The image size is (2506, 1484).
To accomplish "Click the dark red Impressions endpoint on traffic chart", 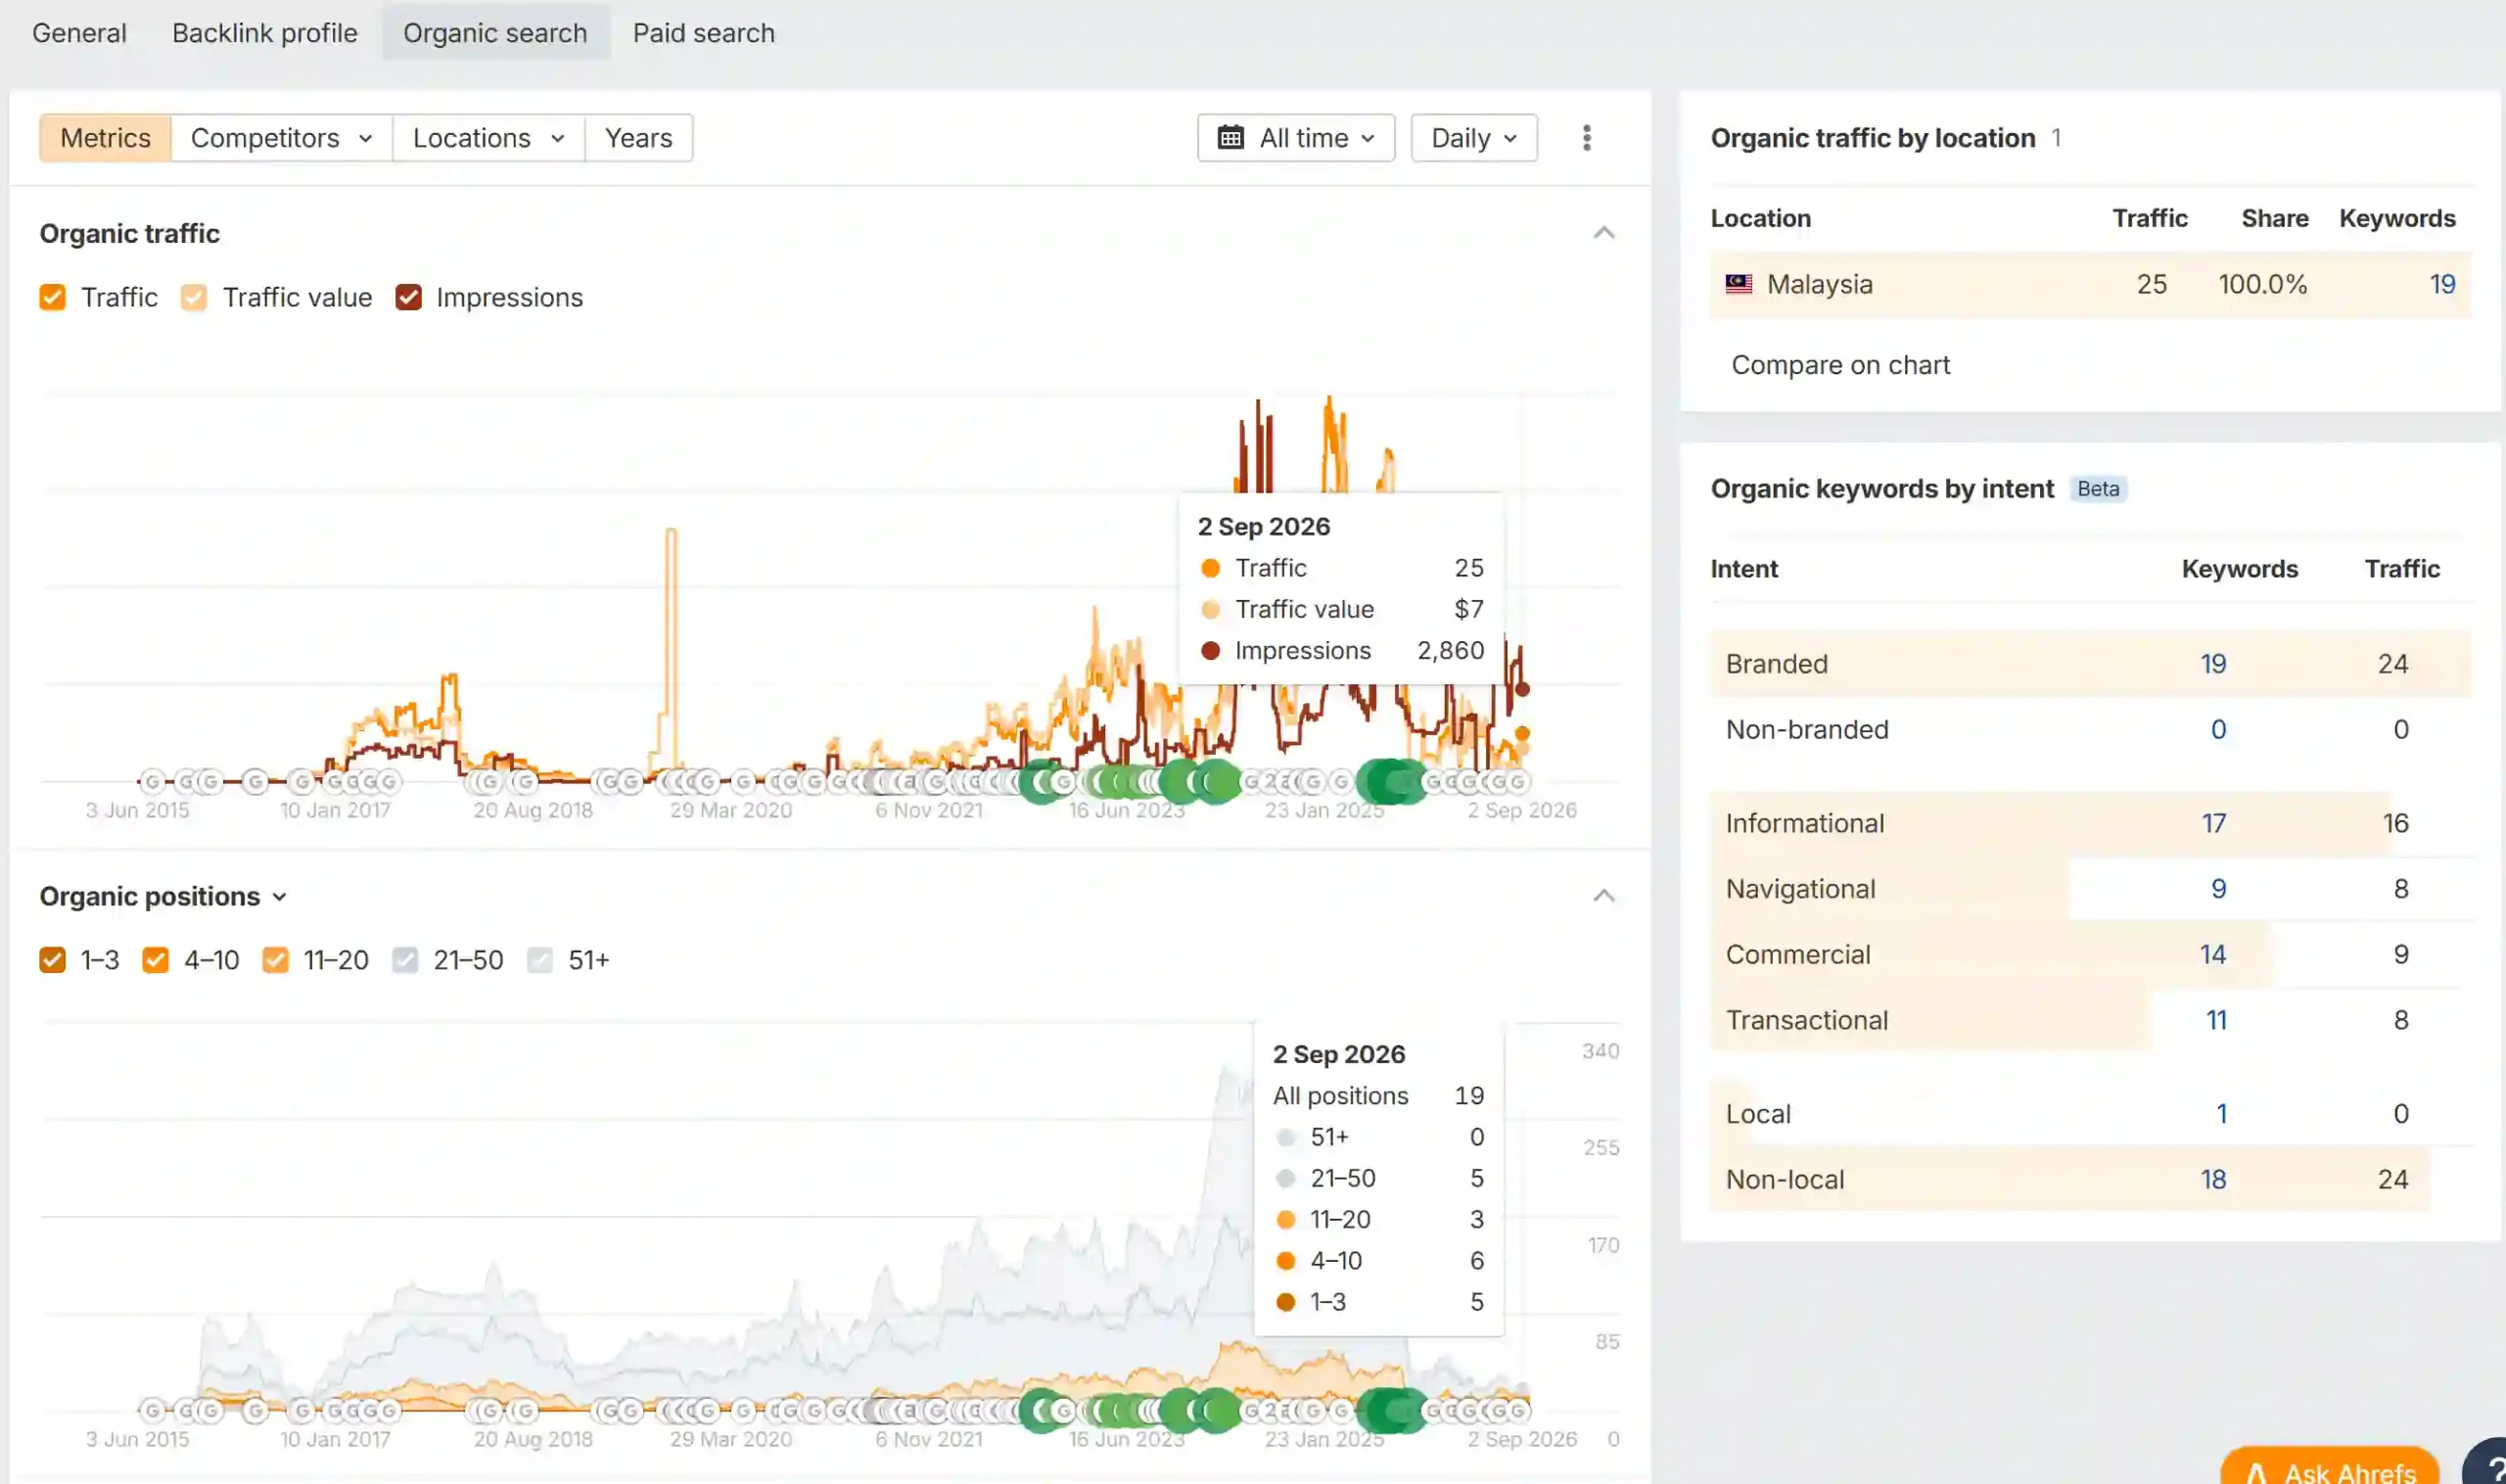I will tap(1522, 689).
